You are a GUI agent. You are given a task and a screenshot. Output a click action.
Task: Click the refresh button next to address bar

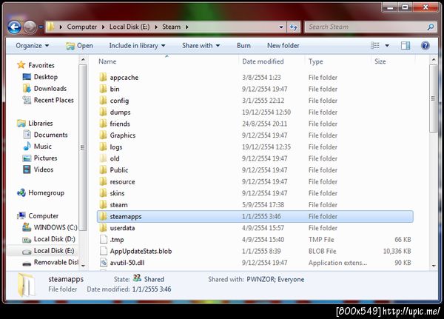[294, 27]
